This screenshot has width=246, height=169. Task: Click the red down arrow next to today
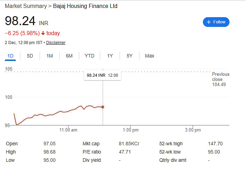tap(43, 33)
